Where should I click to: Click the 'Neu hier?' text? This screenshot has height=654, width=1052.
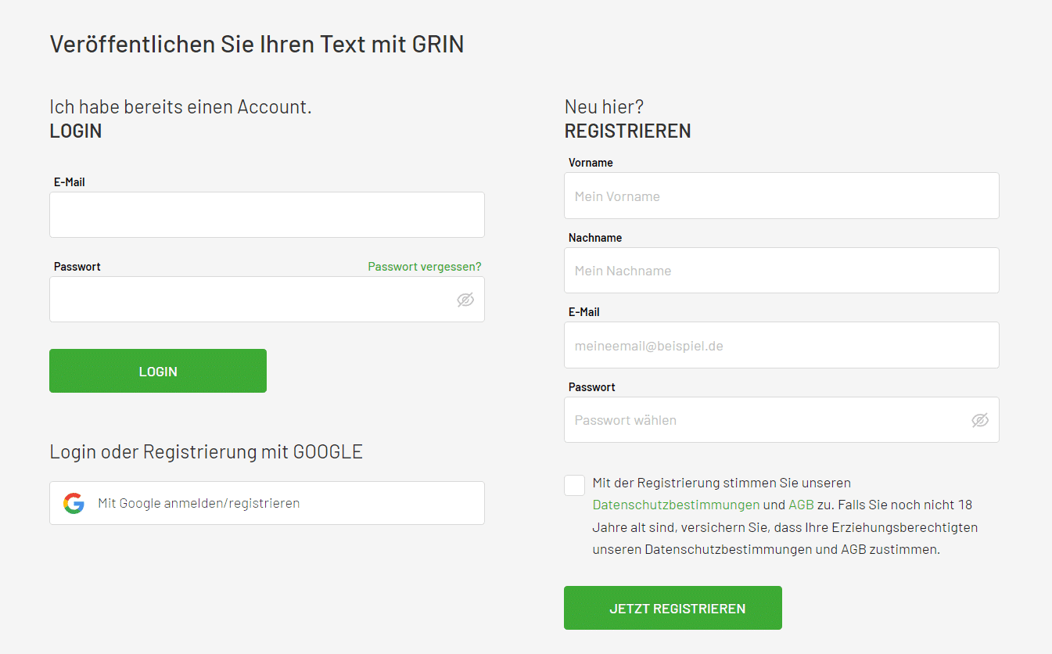(x=604, y=106)
